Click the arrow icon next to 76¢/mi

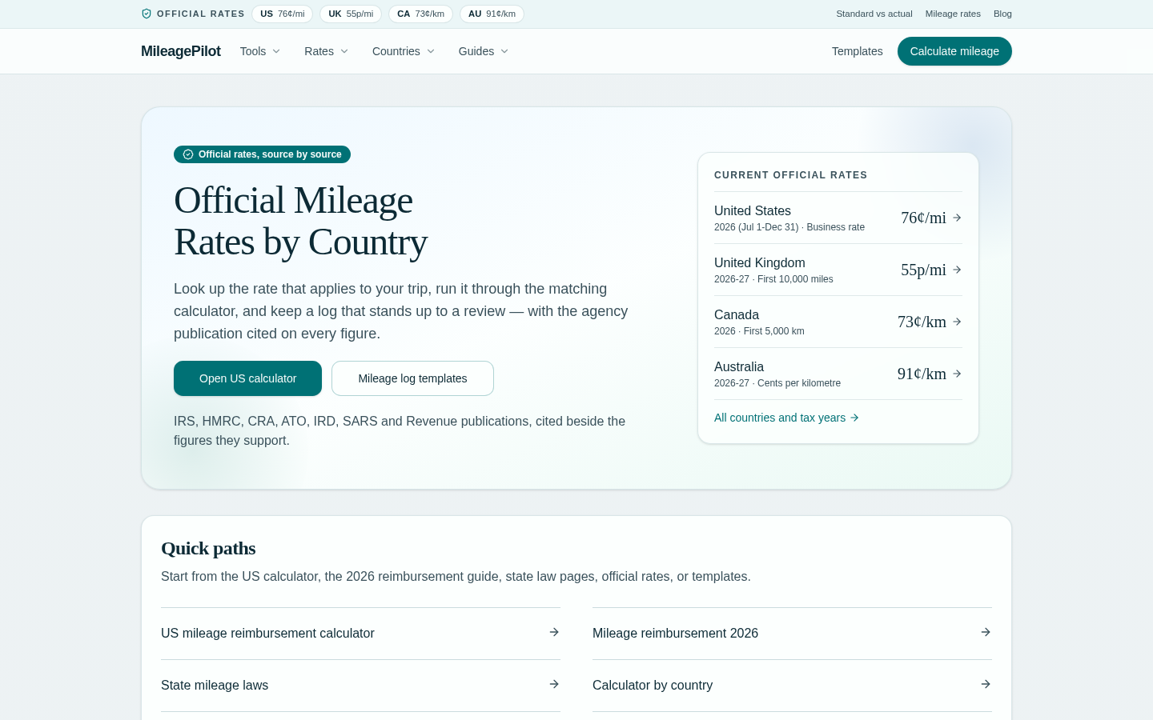(957, 218)
